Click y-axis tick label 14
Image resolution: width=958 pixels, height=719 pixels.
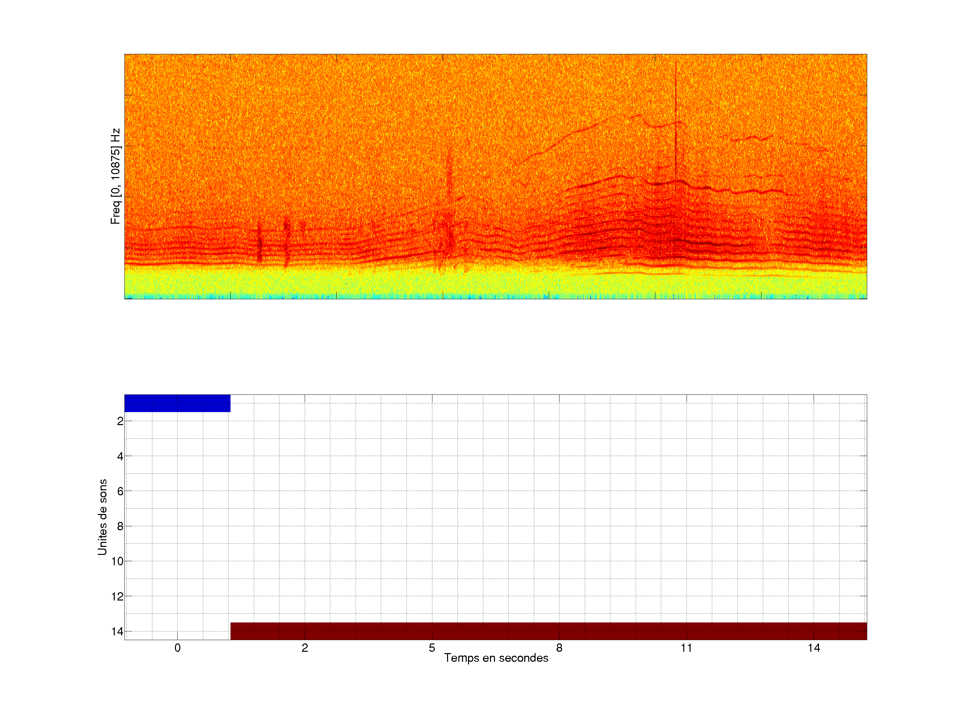(x=117, y=631)
